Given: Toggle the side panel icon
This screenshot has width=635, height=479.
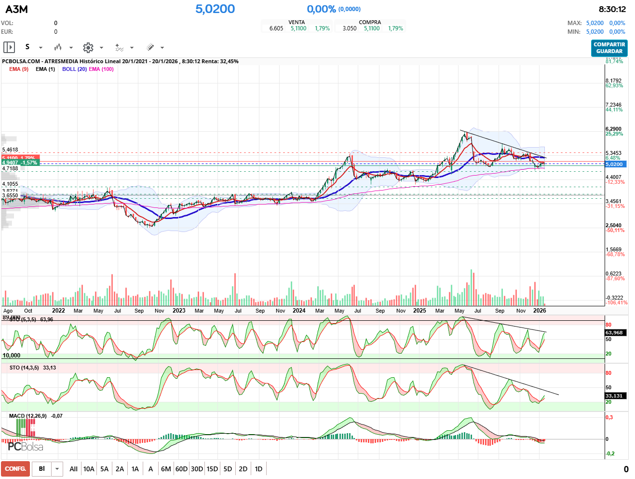Looking at the screenshot, I should click(9, 47).
